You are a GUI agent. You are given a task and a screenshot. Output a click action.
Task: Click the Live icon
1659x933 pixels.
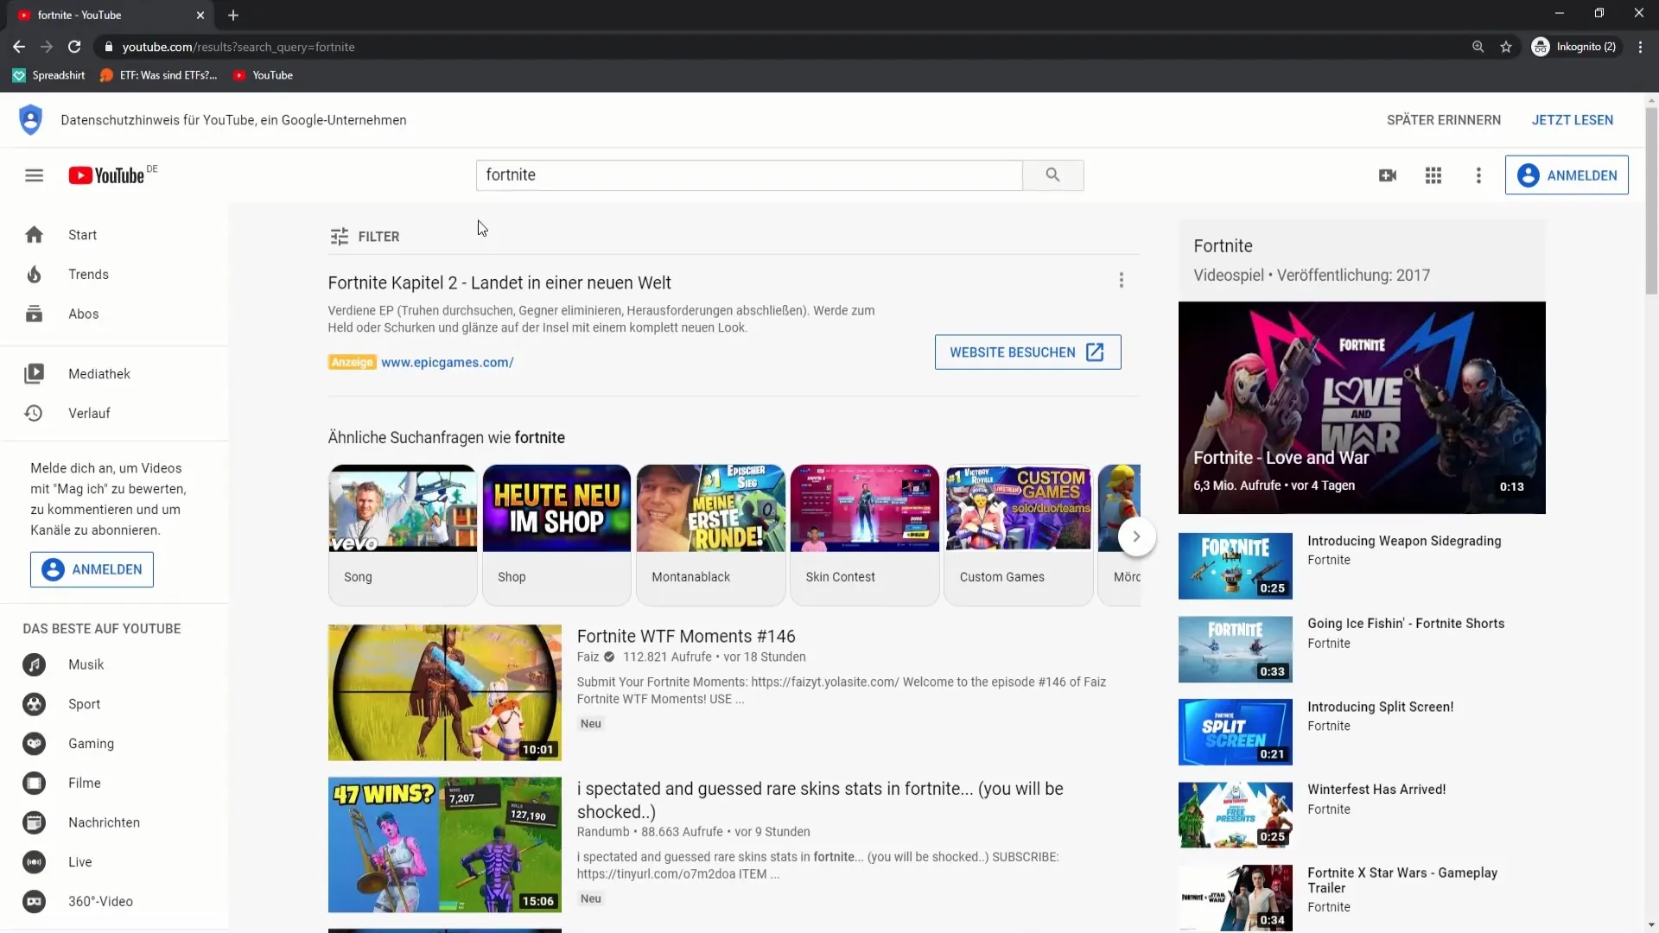(34, 862)
